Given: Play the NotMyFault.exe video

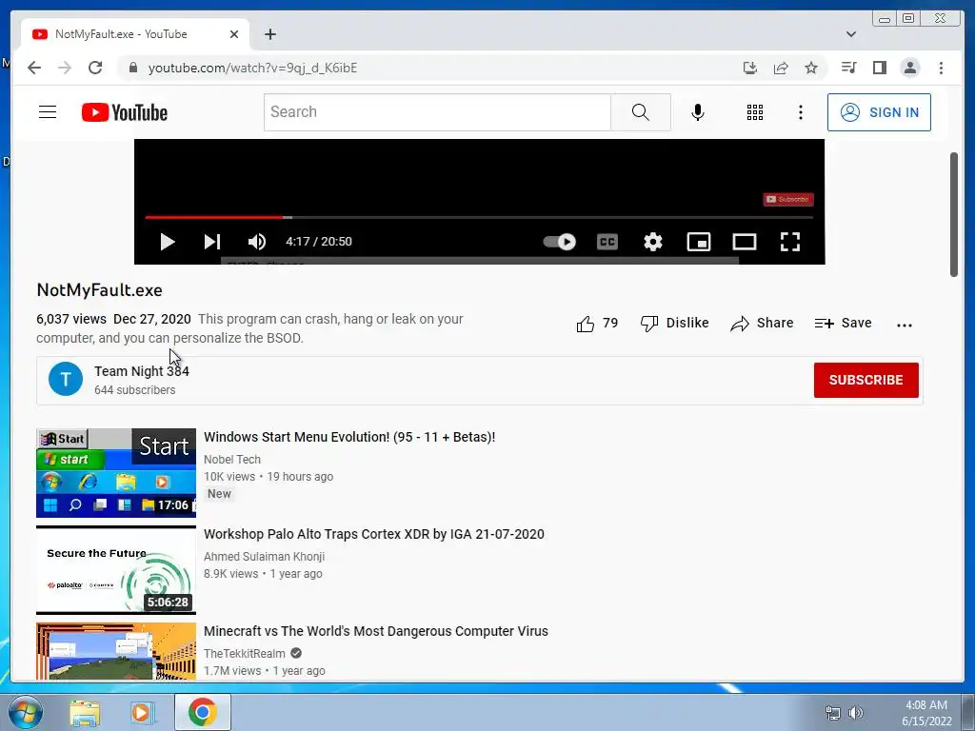Looking at the screenshot, I should click(x=167, y=242).
